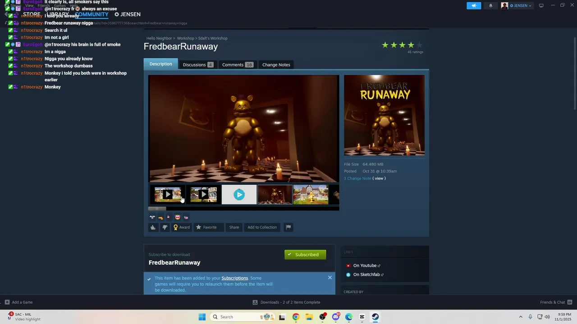Viewport: 577px width, 324px height.
Task: Click the main Fredbear screenshot preview
Action: coord(243,129)
